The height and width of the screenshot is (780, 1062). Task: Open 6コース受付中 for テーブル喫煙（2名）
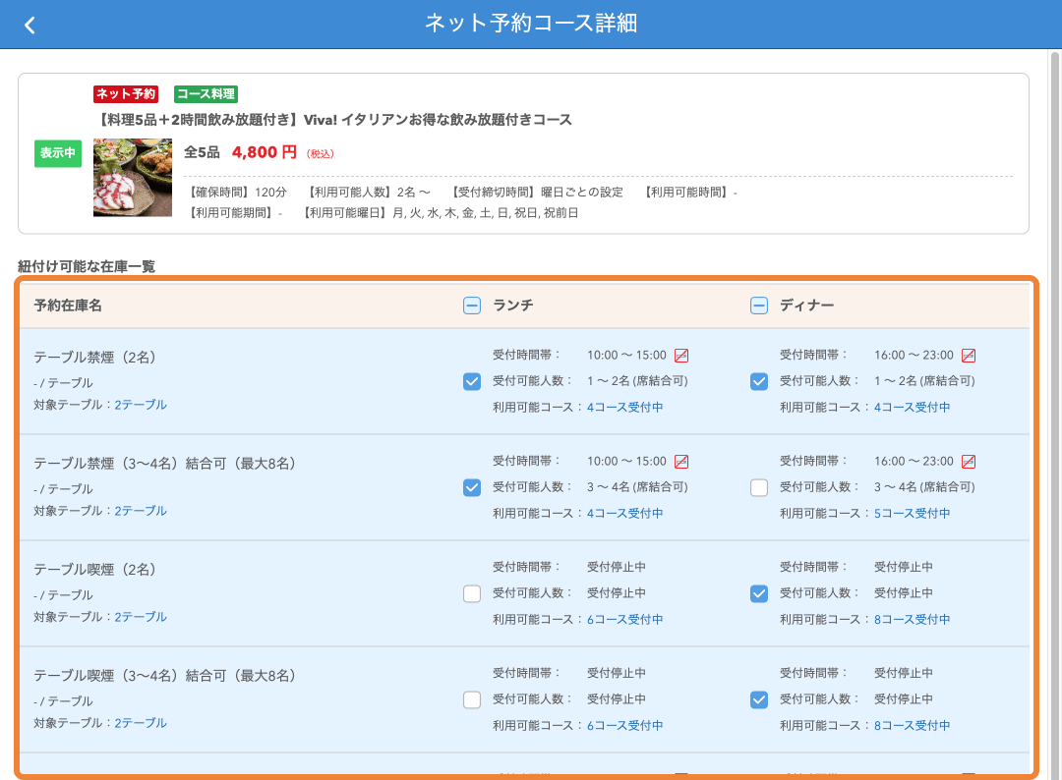[x=624, y=620]
